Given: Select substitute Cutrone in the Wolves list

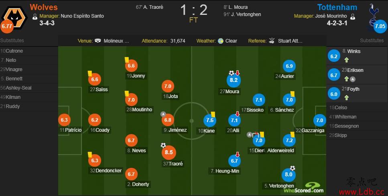Looking at the screenshot, I should point(14,51).
